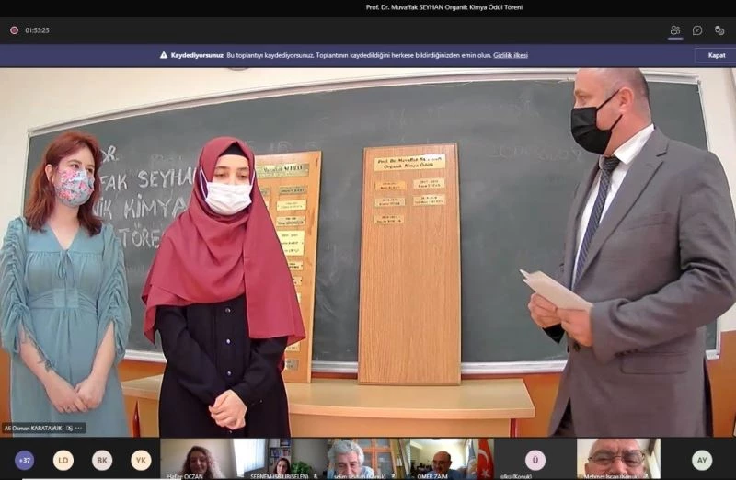
Task: Select Hafize ÖZCAN's video thumbnail
Action: [197, 458]
